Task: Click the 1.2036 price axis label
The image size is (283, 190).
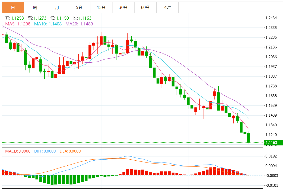Action: [271, 57]
